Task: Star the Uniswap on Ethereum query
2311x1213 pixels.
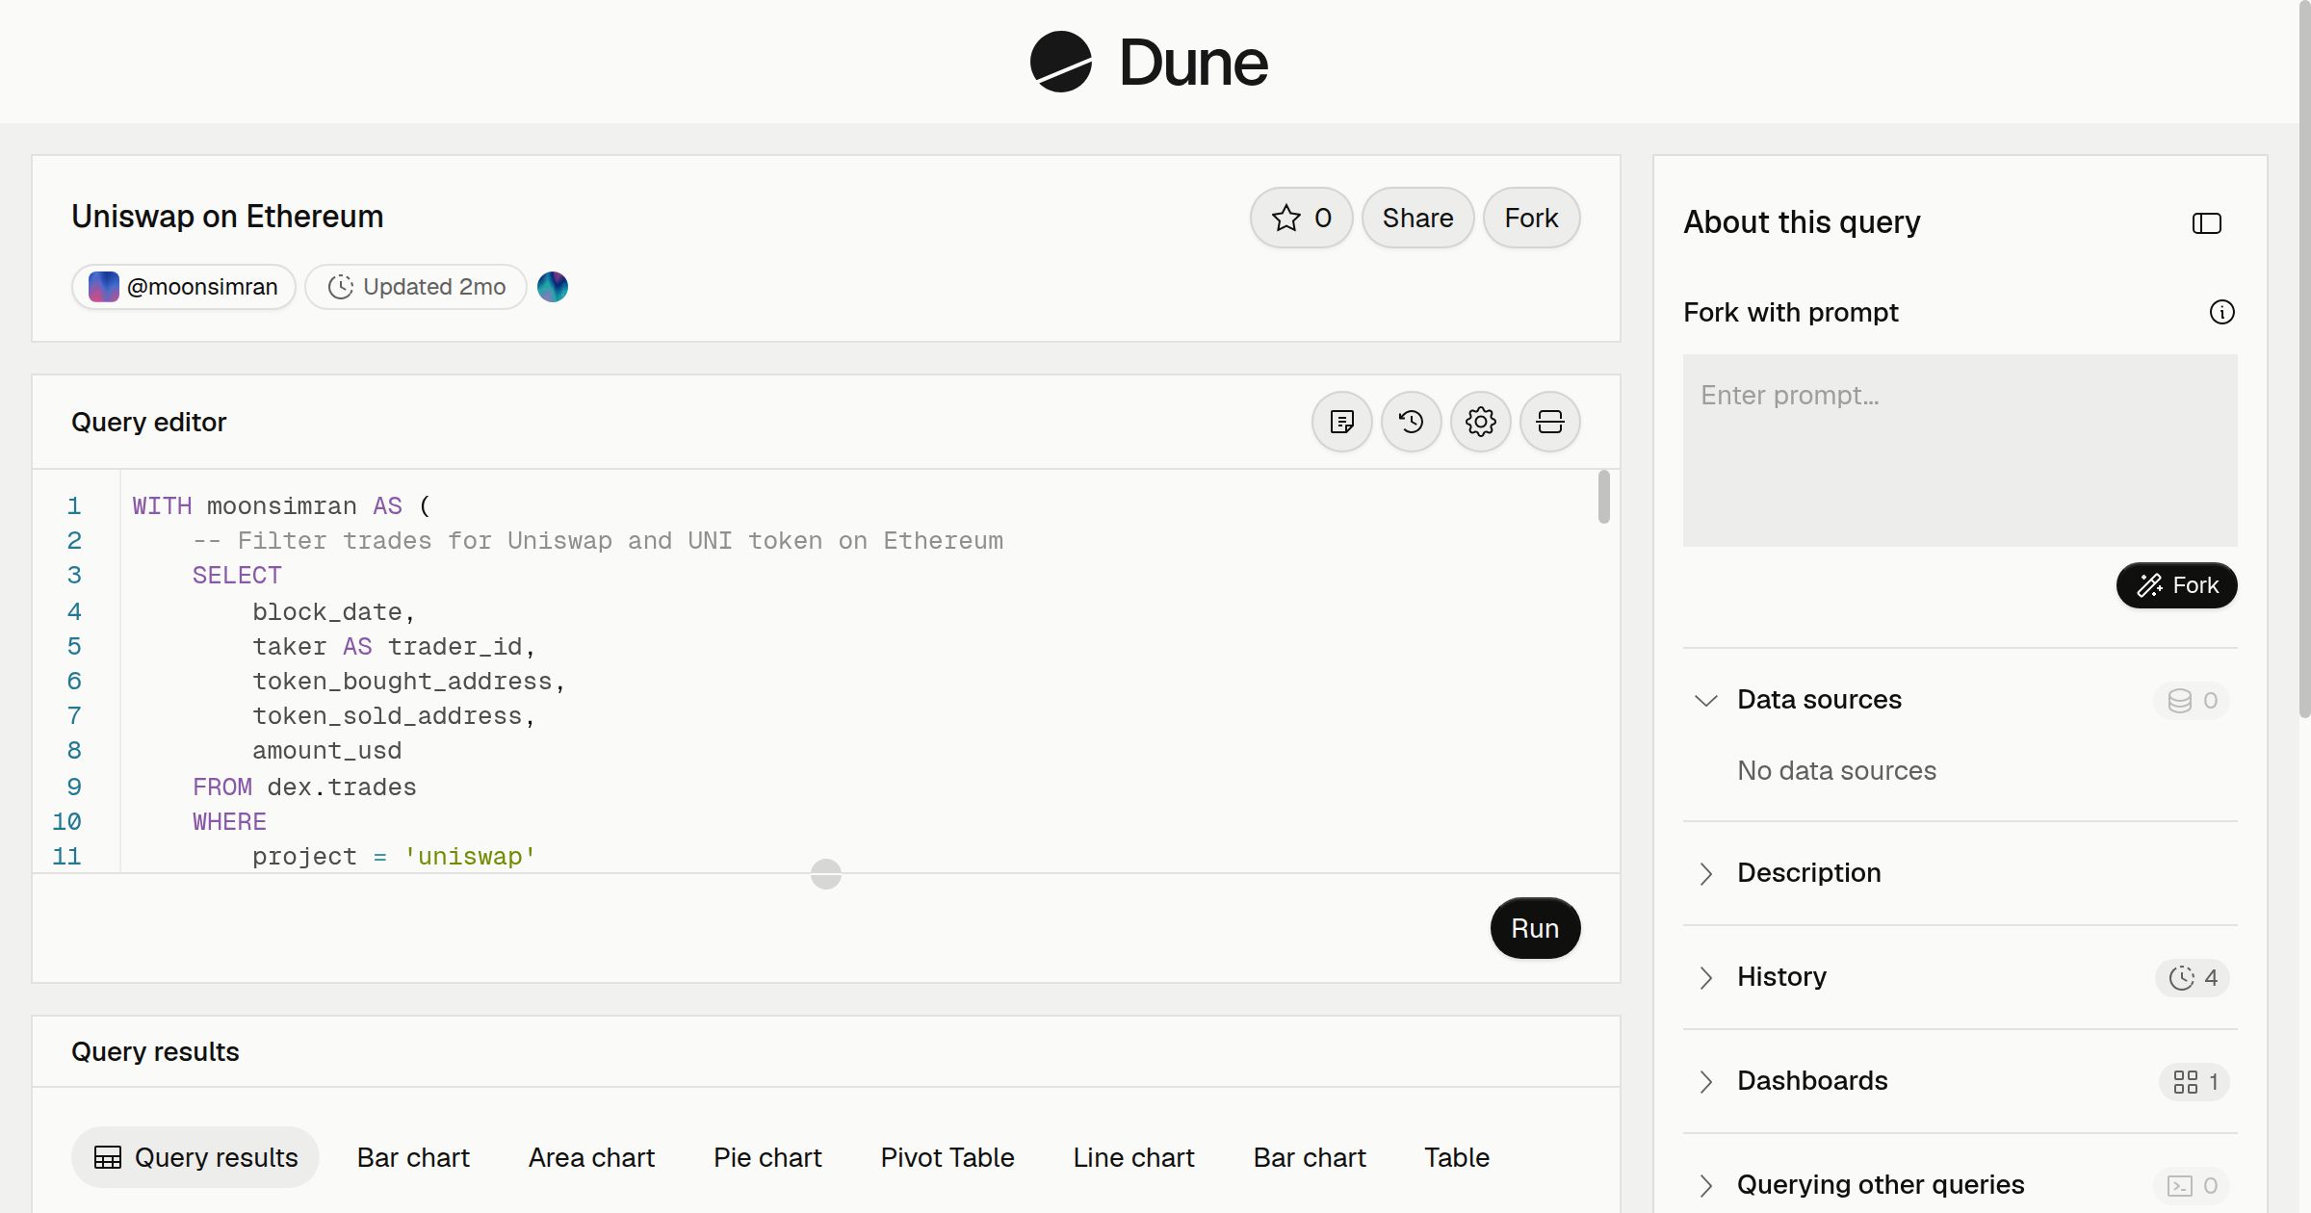Action: [1302, 218]
